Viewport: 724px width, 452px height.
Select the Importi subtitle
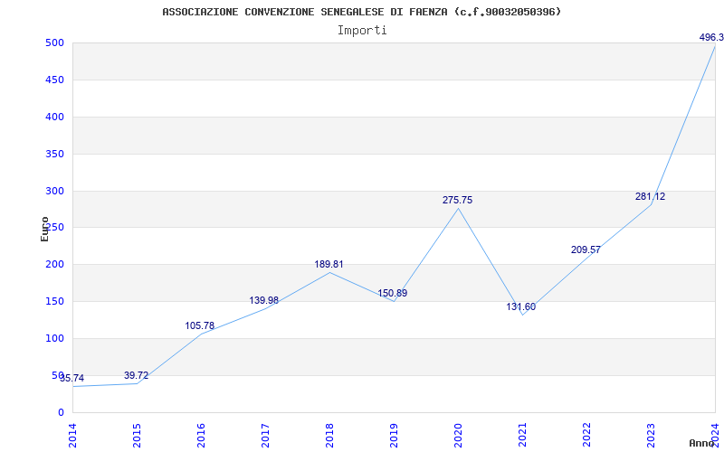pos(362,31)
